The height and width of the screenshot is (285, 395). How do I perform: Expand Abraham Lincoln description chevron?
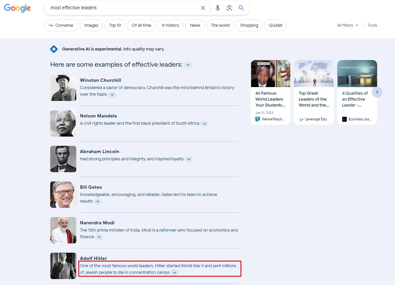pyautogui.click(x=189, y=159)
